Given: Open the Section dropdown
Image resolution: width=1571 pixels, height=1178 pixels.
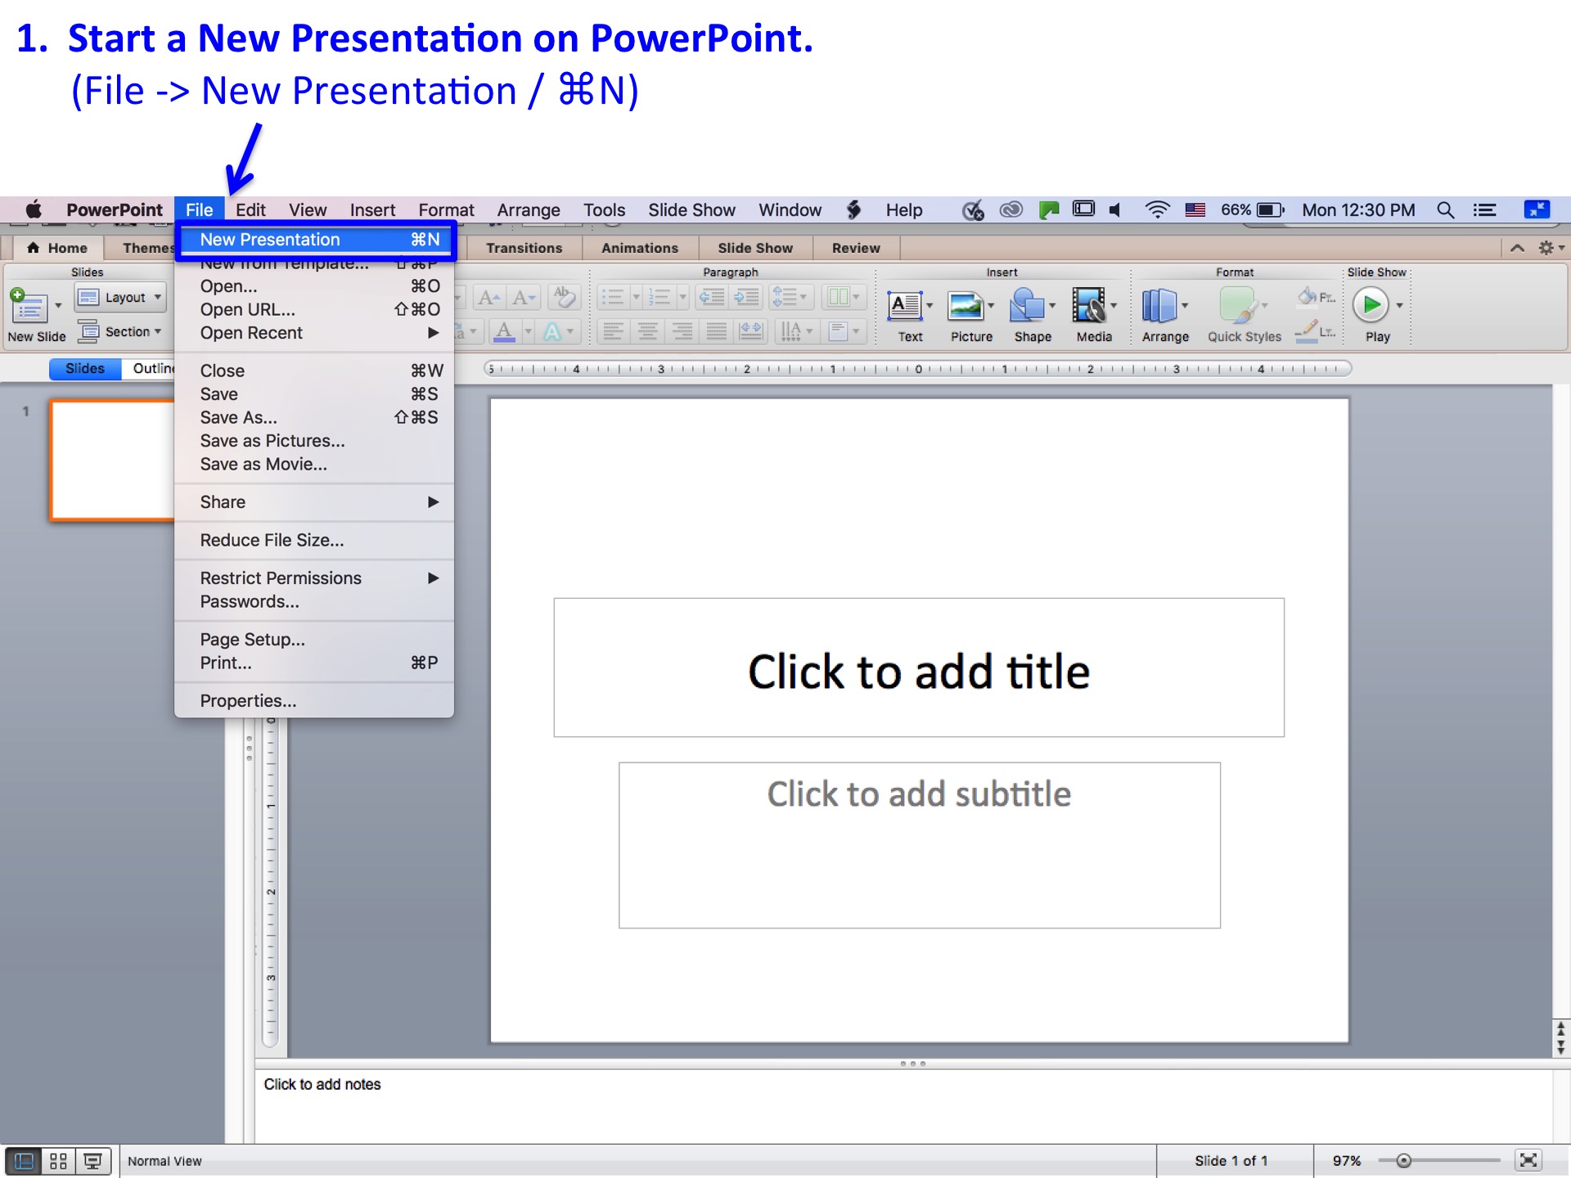Looking at the screenshot, I should click(121, 331).
